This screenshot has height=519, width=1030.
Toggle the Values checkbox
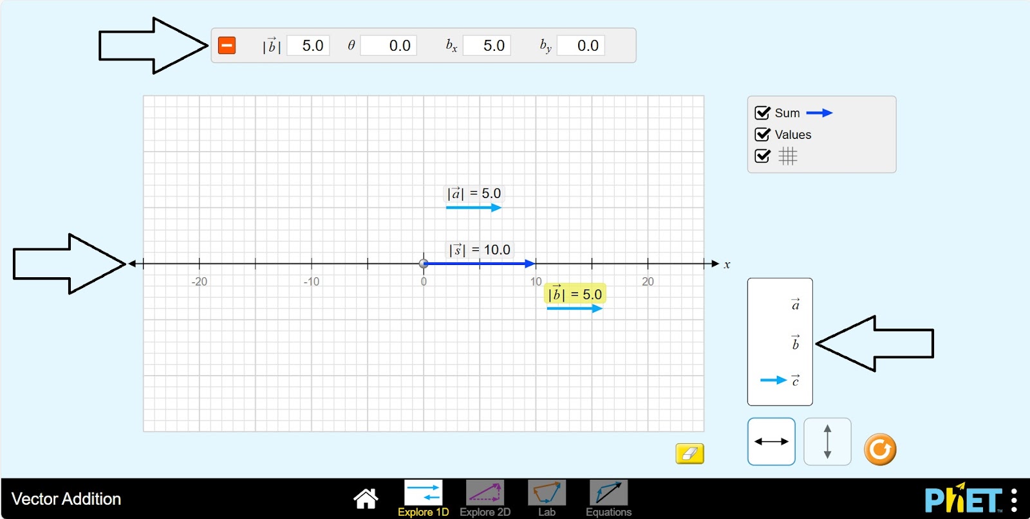pos(763,134)
